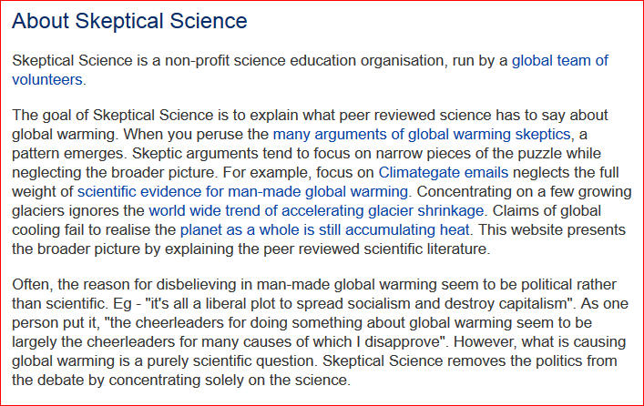Viewport: 644px width, 406px height.
Task: Open "planet as a whole is still accumulating heat"
Action: [325, 230]
